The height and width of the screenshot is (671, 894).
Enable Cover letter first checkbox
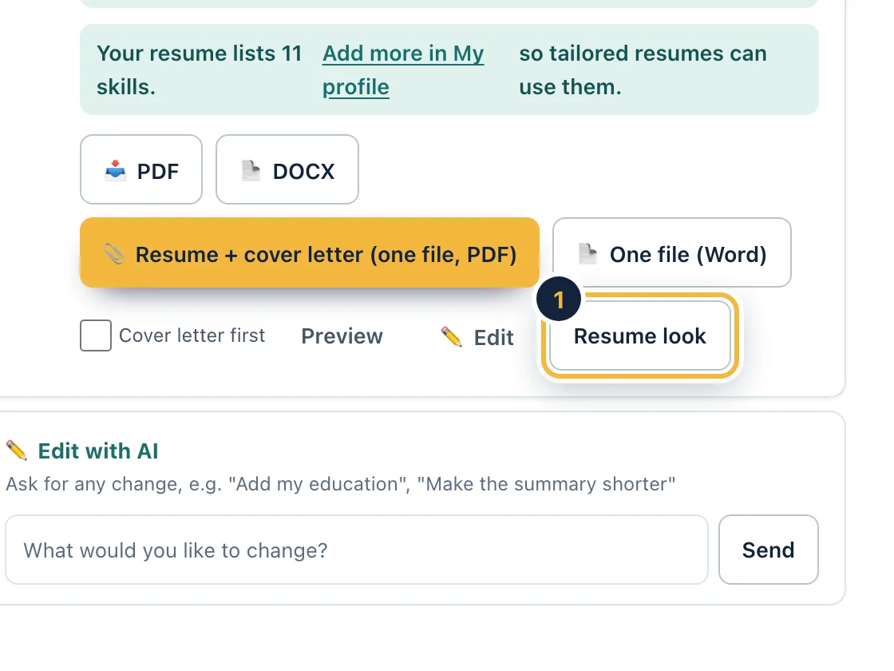[x=96, y=335]
